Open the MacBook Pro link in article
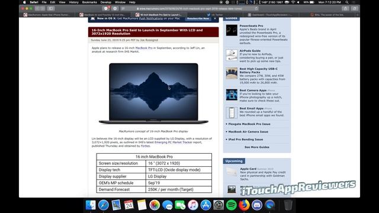Screen dimensions: 379x213 click(144, 48)
